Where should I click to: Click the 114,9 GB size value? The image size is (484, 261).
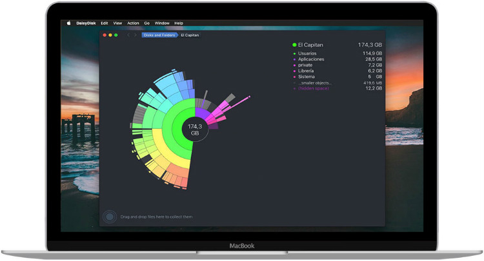pyautogui.click(x=372, y=53)
